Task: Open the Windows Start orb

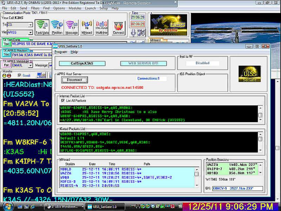Action: tap(7, 206)
